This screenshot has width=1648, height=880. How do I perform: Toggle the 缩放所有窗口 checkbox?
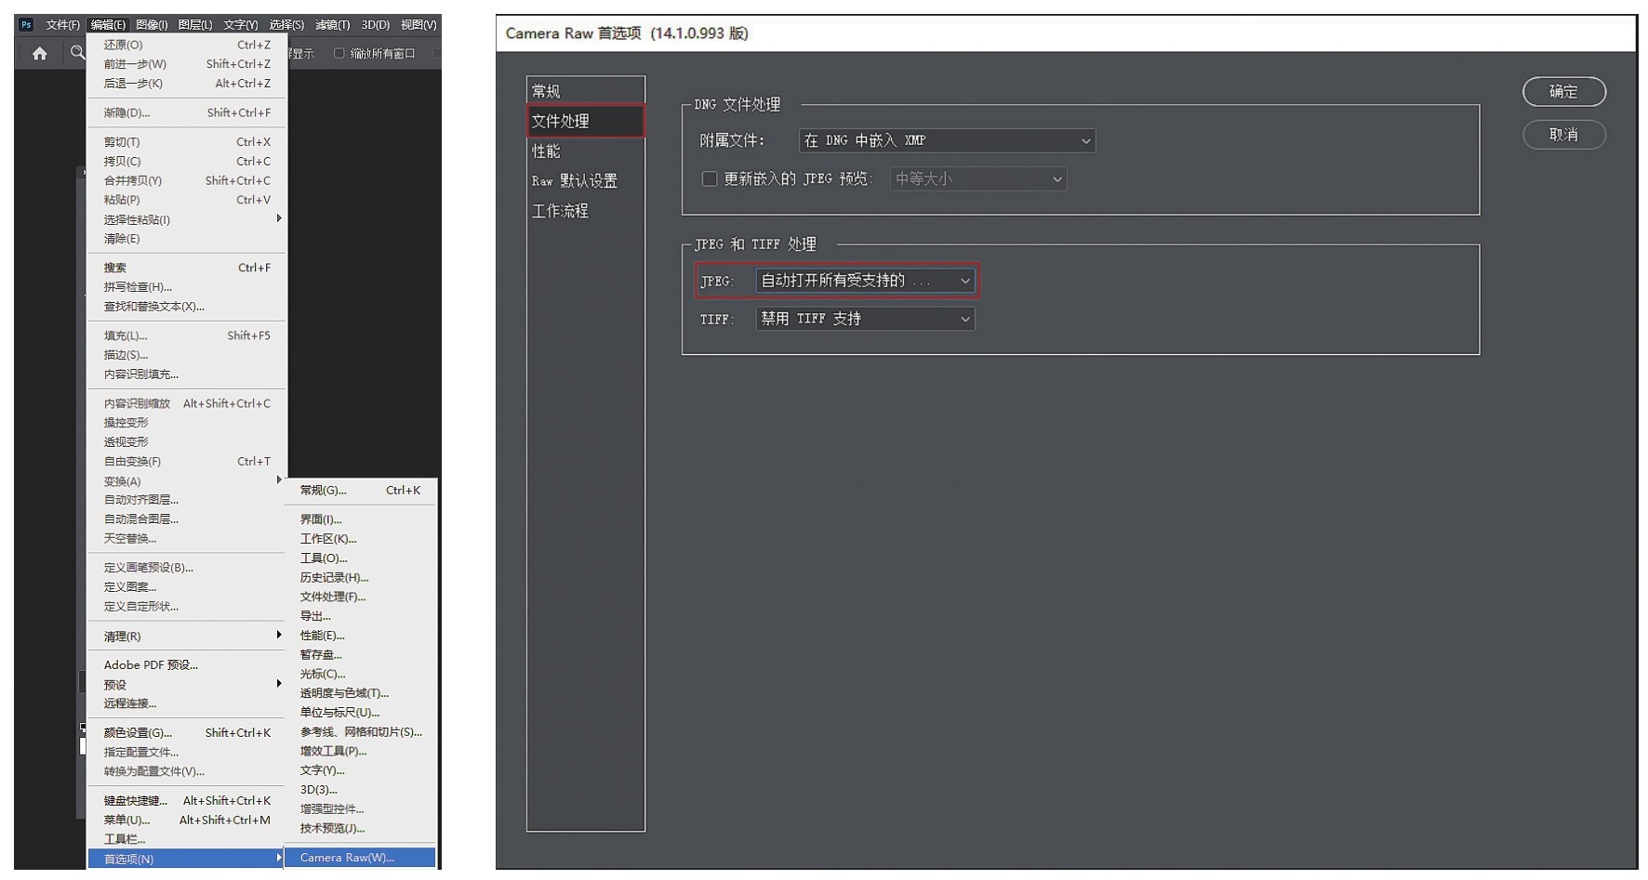click(x=339, y=53)
